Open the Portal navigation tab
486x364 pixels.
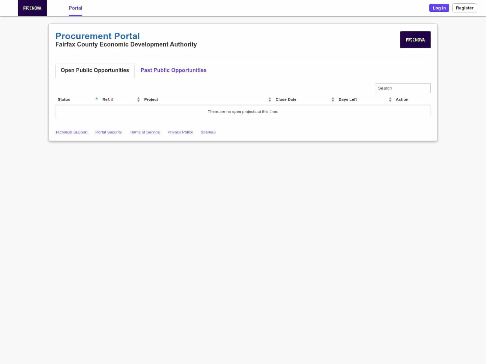76,8
